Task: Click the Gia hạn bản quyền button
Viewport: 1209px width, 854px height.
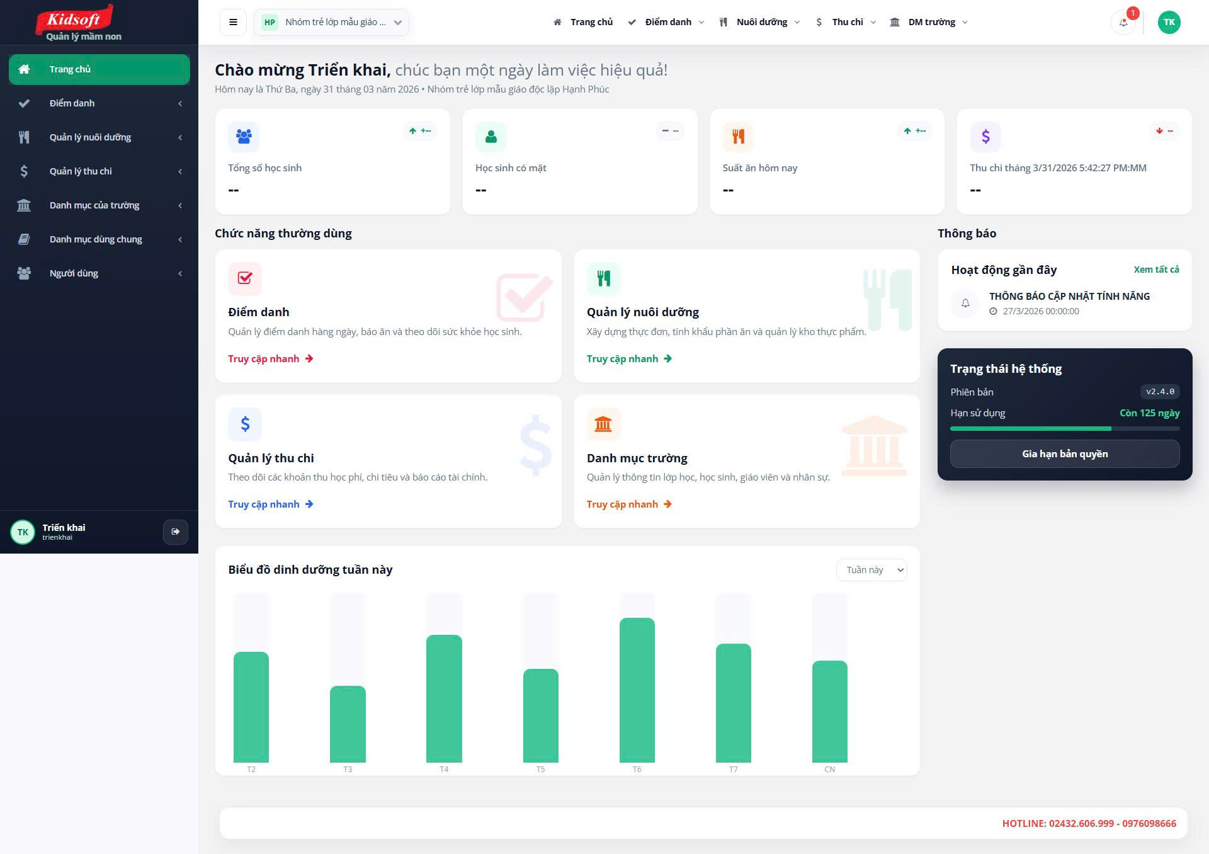Action: [x=1064, y=454]
